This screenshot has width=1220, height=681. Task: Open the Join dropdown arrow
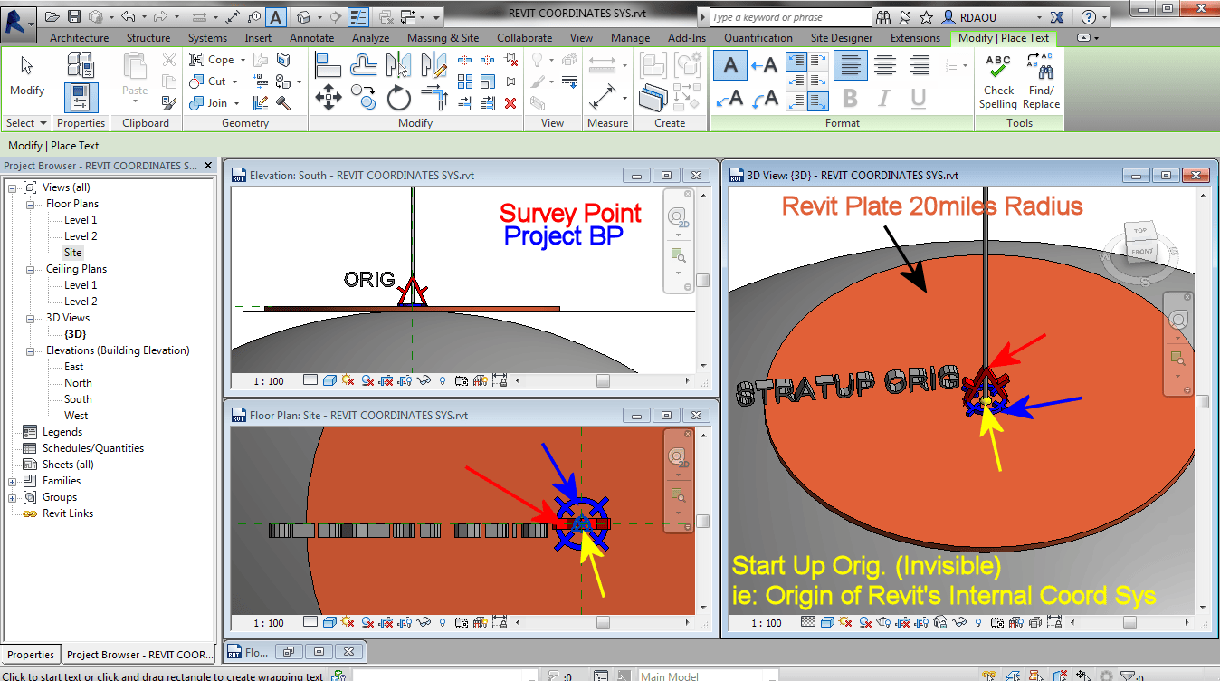click(236, 103)
